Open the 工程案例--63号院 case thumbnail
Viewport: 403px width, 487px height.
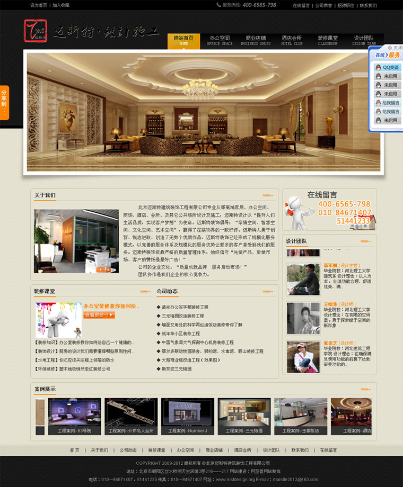pyautogui.click(x=74, y=416)
